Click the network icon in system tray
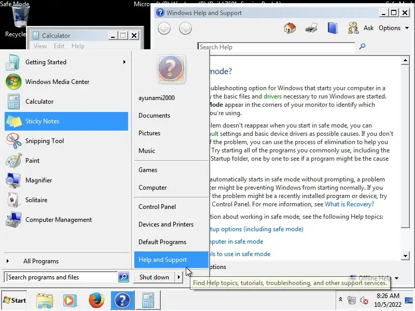 pos(352,300)
